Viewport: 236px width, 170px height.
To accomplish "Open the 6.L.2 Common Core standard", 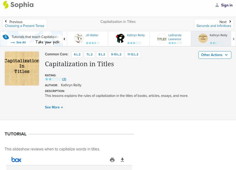I will click(77, 54).
